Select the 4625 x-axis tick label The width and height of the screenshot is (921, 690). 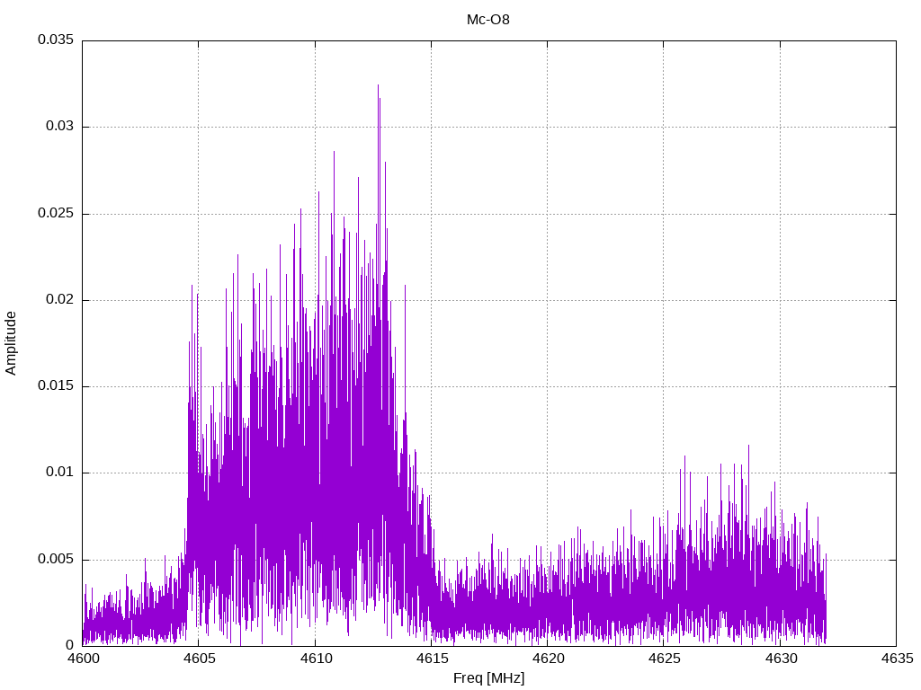664,659
